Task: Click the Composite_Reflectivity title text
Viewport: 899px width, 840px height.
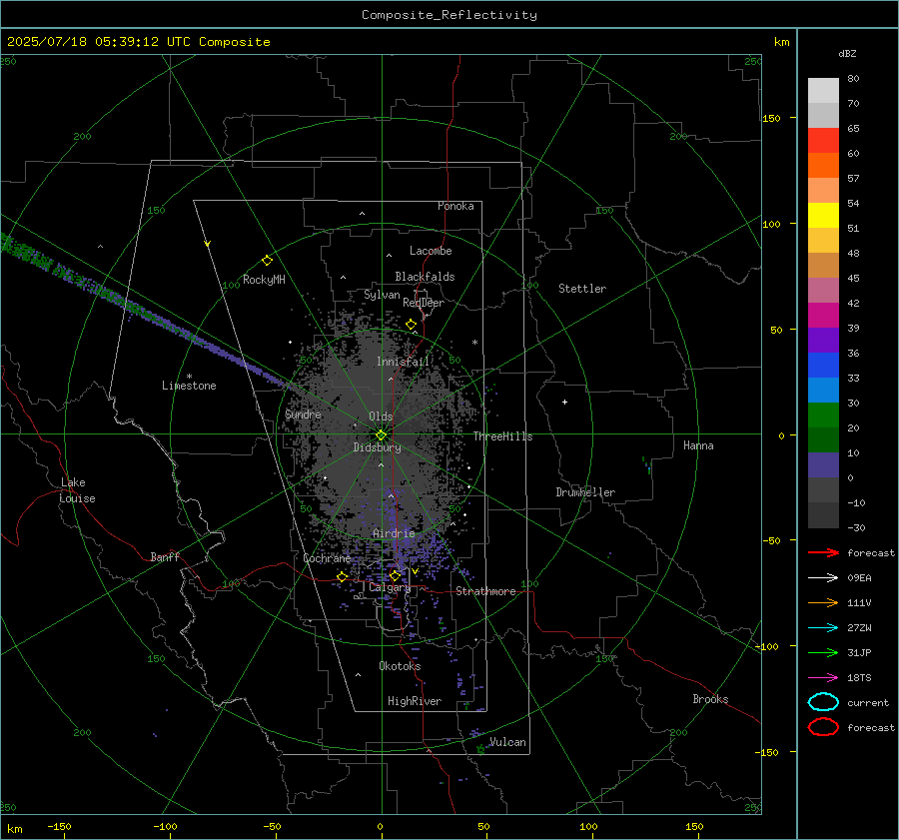Action: [x=449, y=15]
